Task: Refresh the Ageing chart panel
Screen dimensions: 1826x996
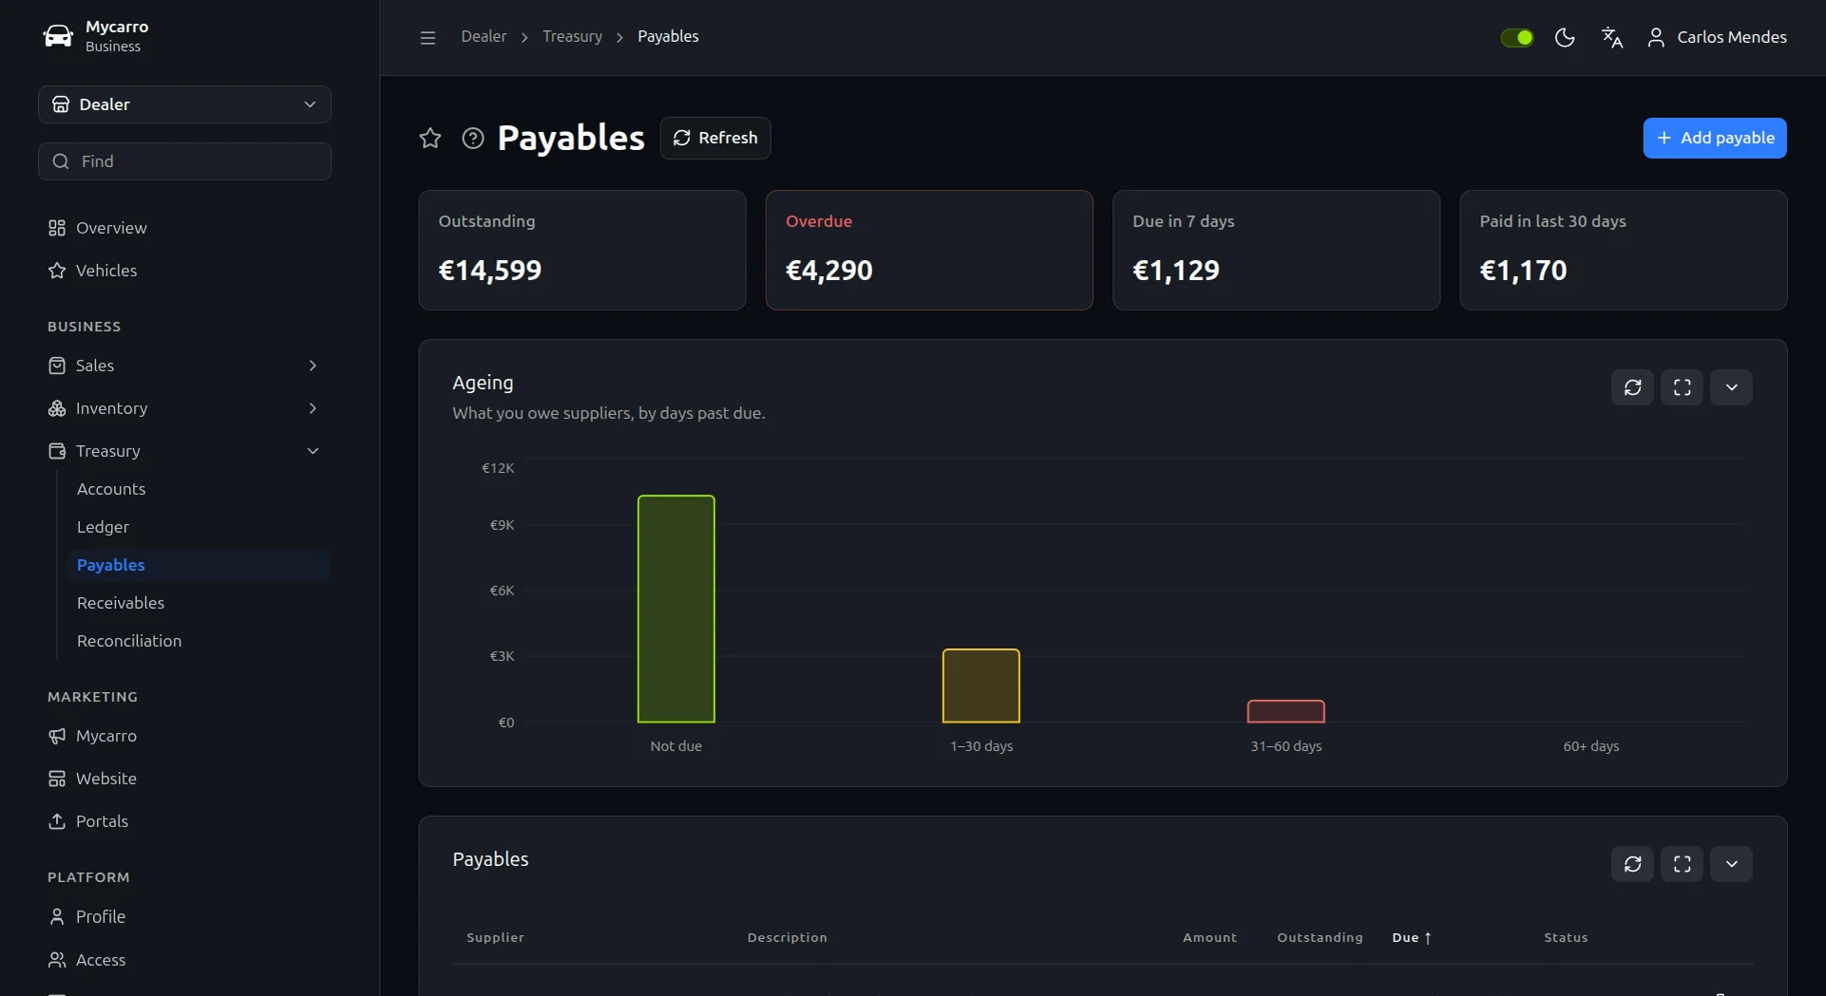Action: point(1633,387)
